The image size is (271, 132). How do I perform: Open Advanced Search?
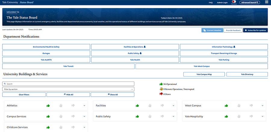click(250, 2)
